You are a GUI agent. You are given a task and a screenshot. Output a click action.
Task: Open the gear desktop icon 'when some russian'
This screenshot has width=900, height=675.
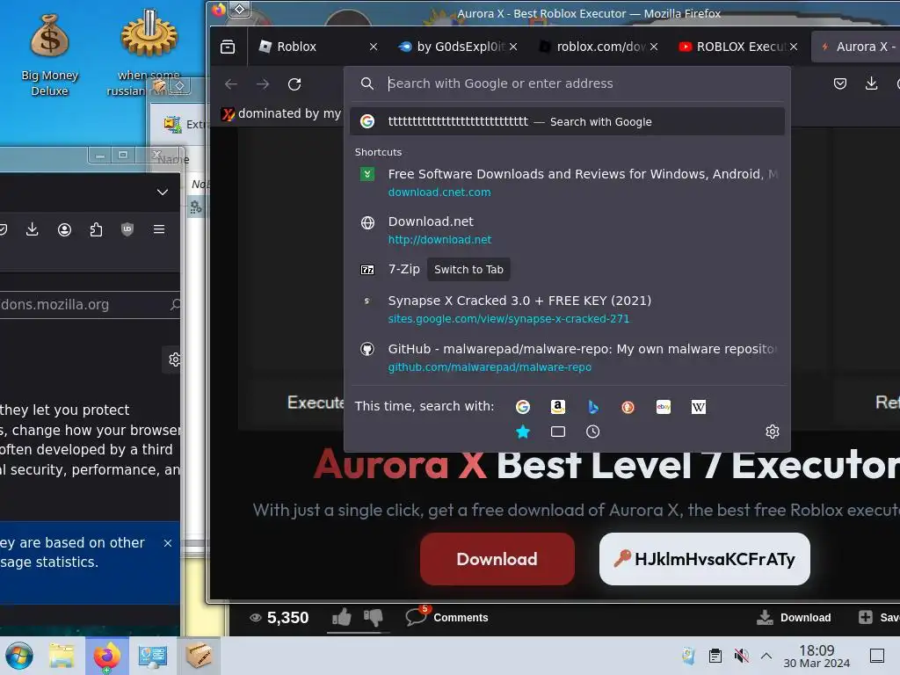click(149, 54)
